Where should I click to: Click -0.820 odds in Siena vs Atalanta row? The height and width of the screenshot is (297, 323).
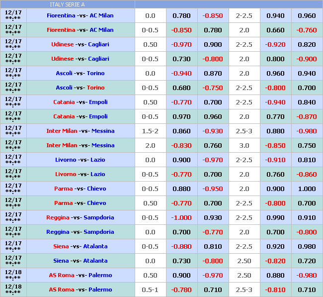pos(275,261)
